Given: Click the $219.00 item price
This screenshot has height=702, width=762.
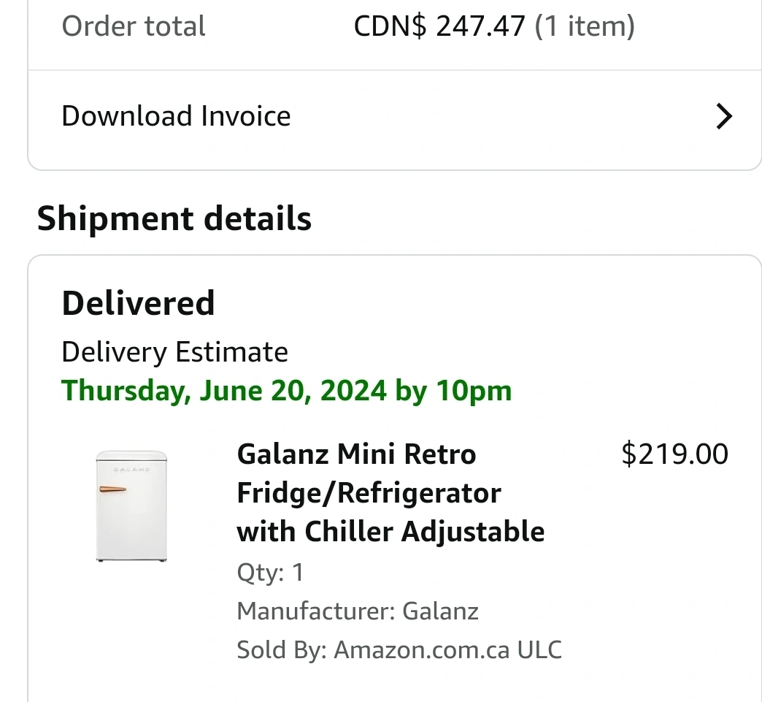Looking at the screenshot, I should coord(674,454).
